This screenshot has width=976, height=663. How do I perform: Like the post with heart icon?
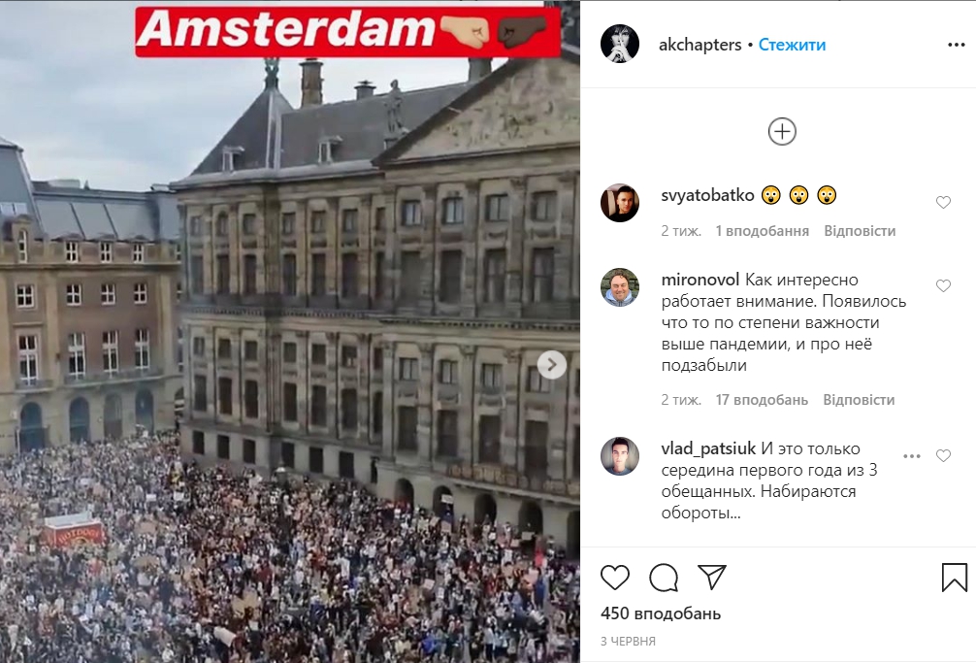pos(615,578)
